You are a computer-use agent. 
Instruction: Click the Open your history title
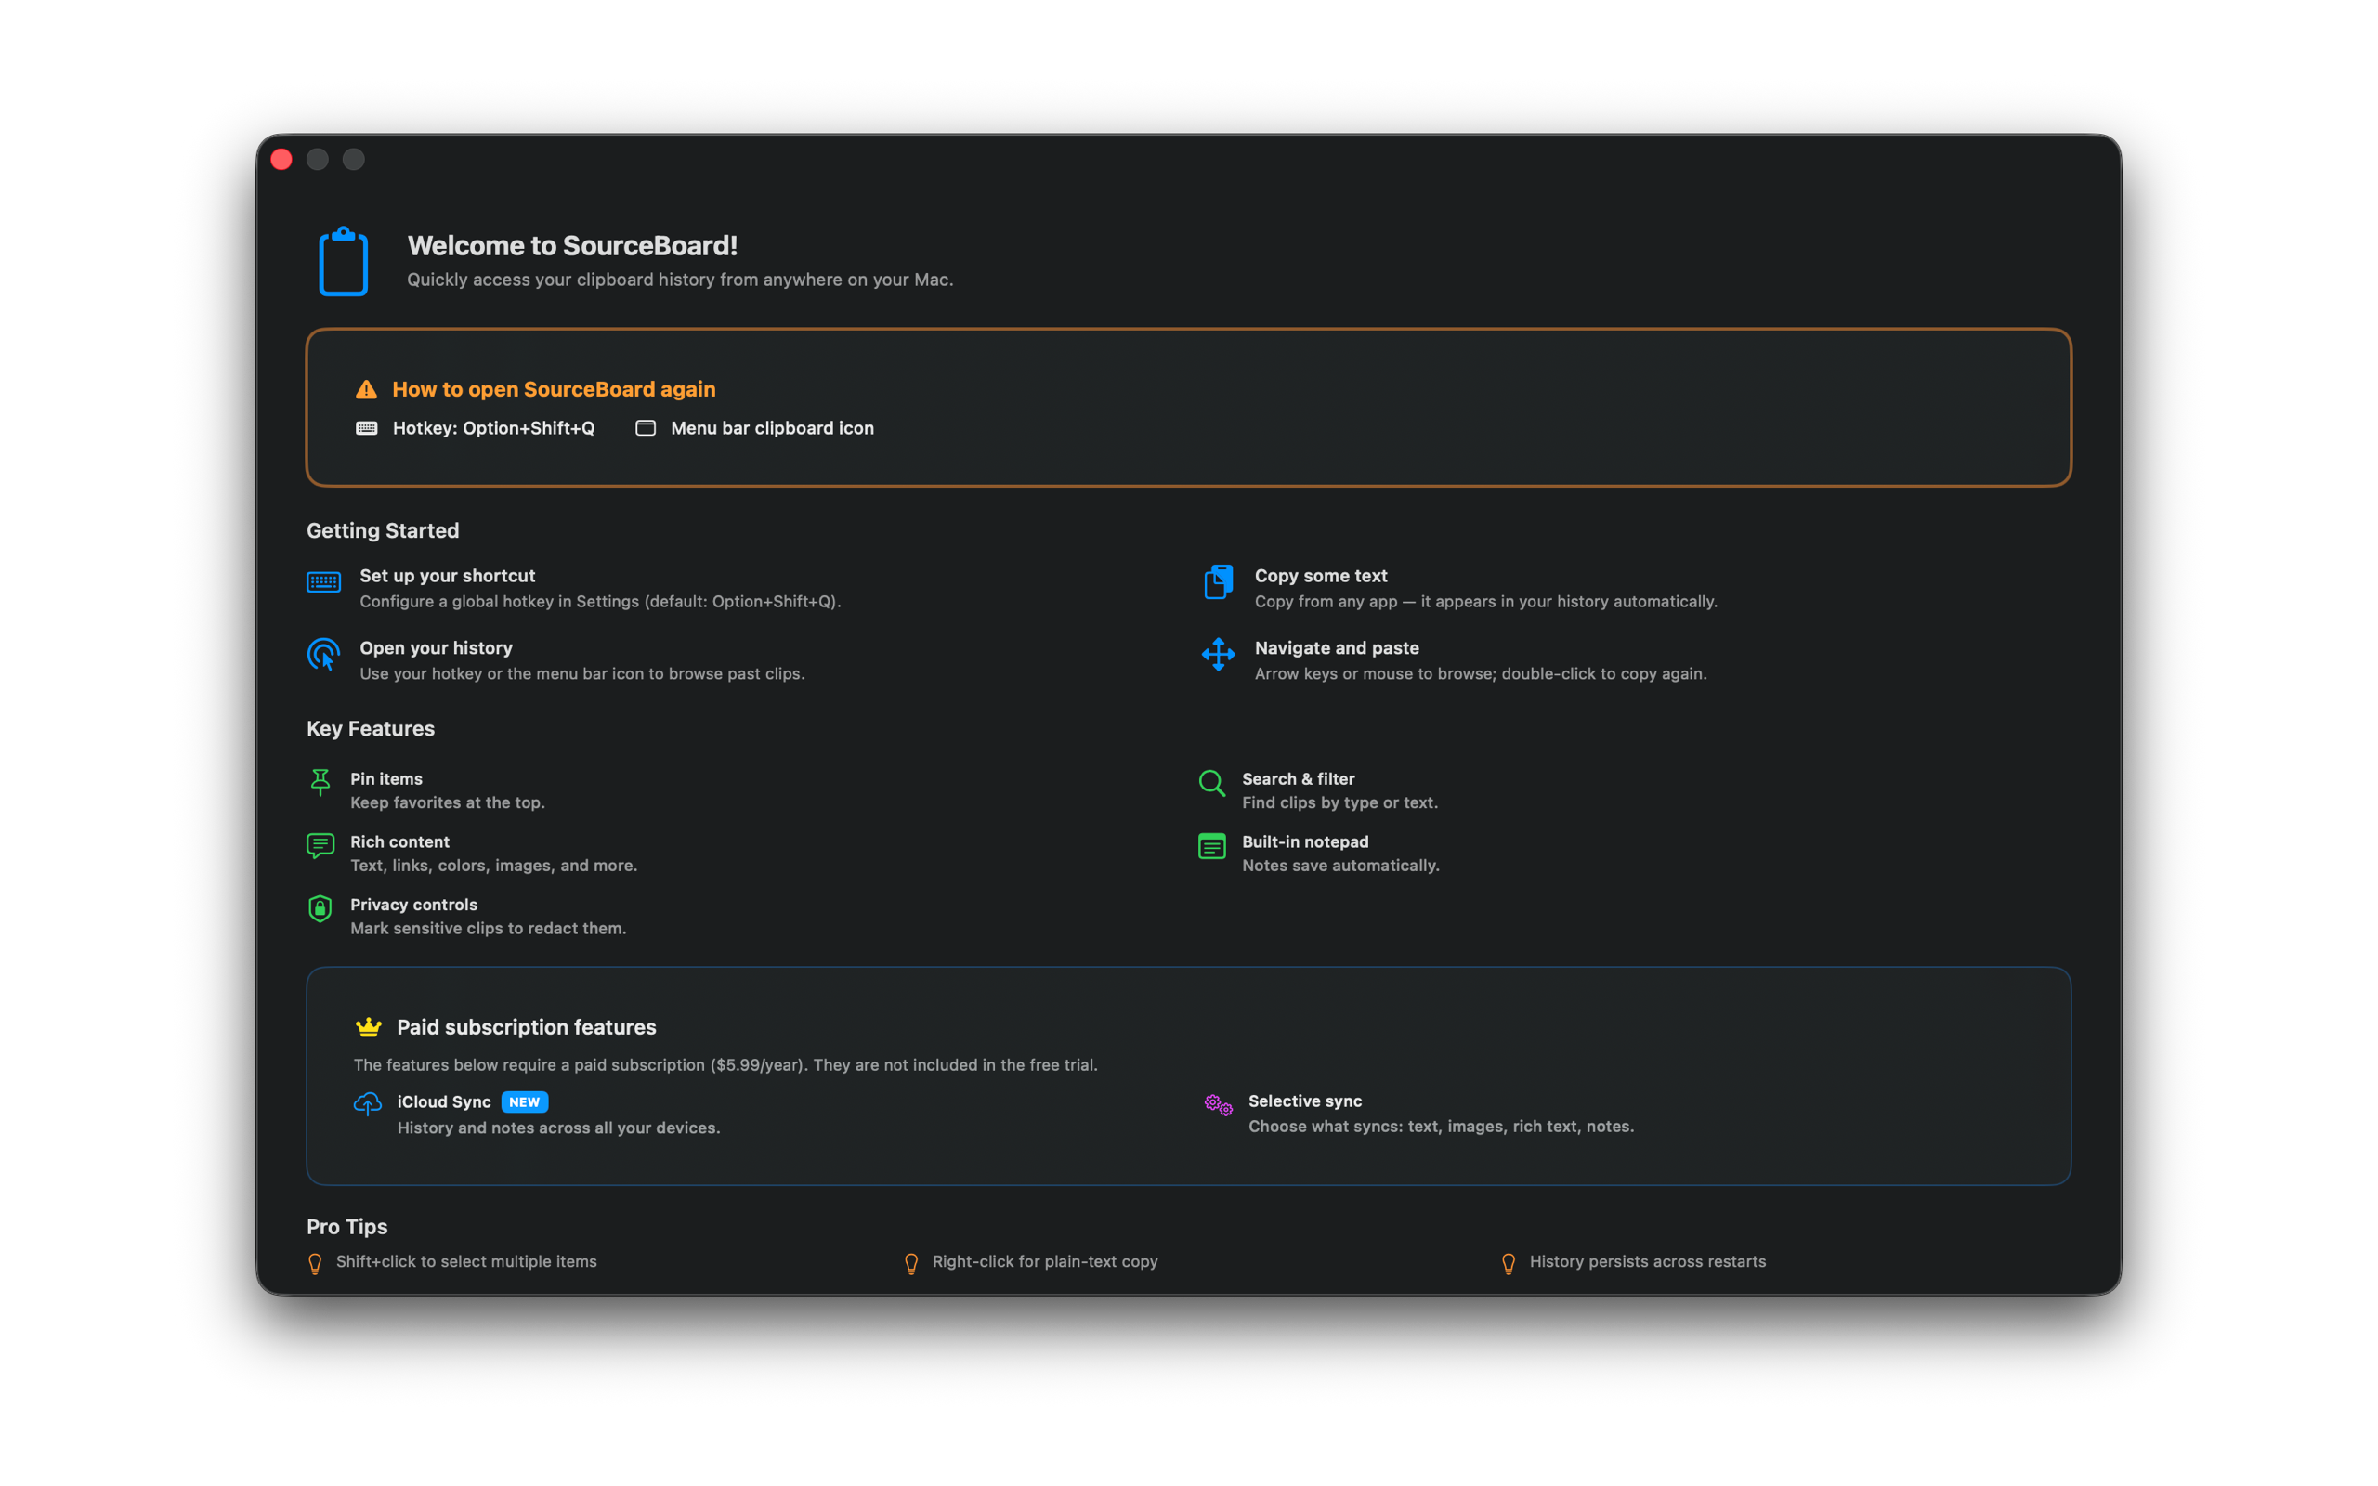point(437,647)
